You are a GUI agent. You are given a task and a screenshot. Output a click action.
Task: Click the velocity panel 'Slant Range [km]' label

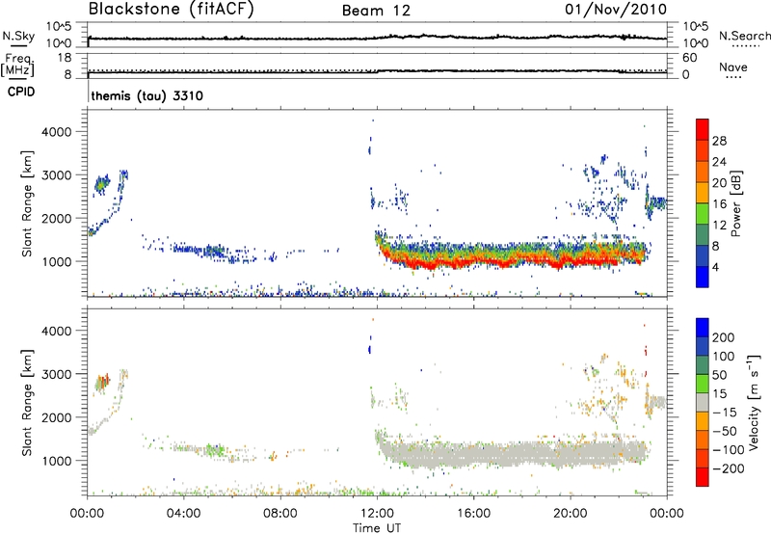coord(27,402)
